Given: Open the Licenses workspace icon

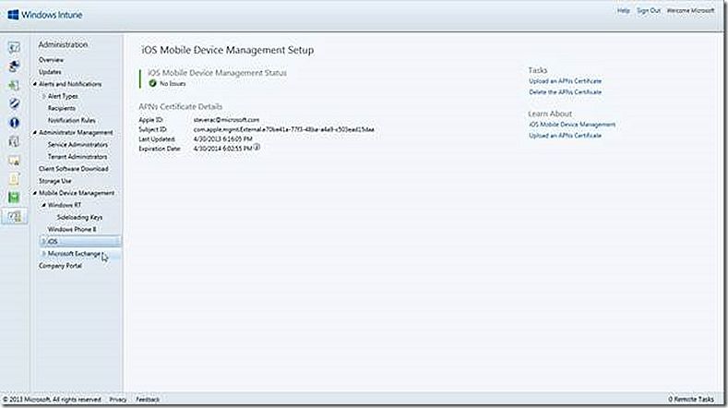Looking at the screenshot, I should tap(15, 161).
